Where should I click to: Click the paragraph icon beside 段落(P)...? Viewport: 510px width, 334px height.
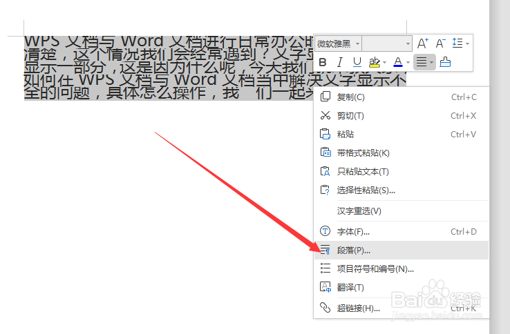point(325,250)
